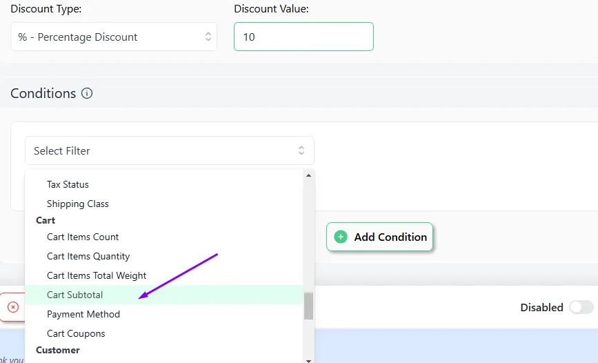The height and width of the screenshot is (363, 598).
Task: Select Cart Subtotal from the list
Action: pyautogui.click(x=75, y=295)
